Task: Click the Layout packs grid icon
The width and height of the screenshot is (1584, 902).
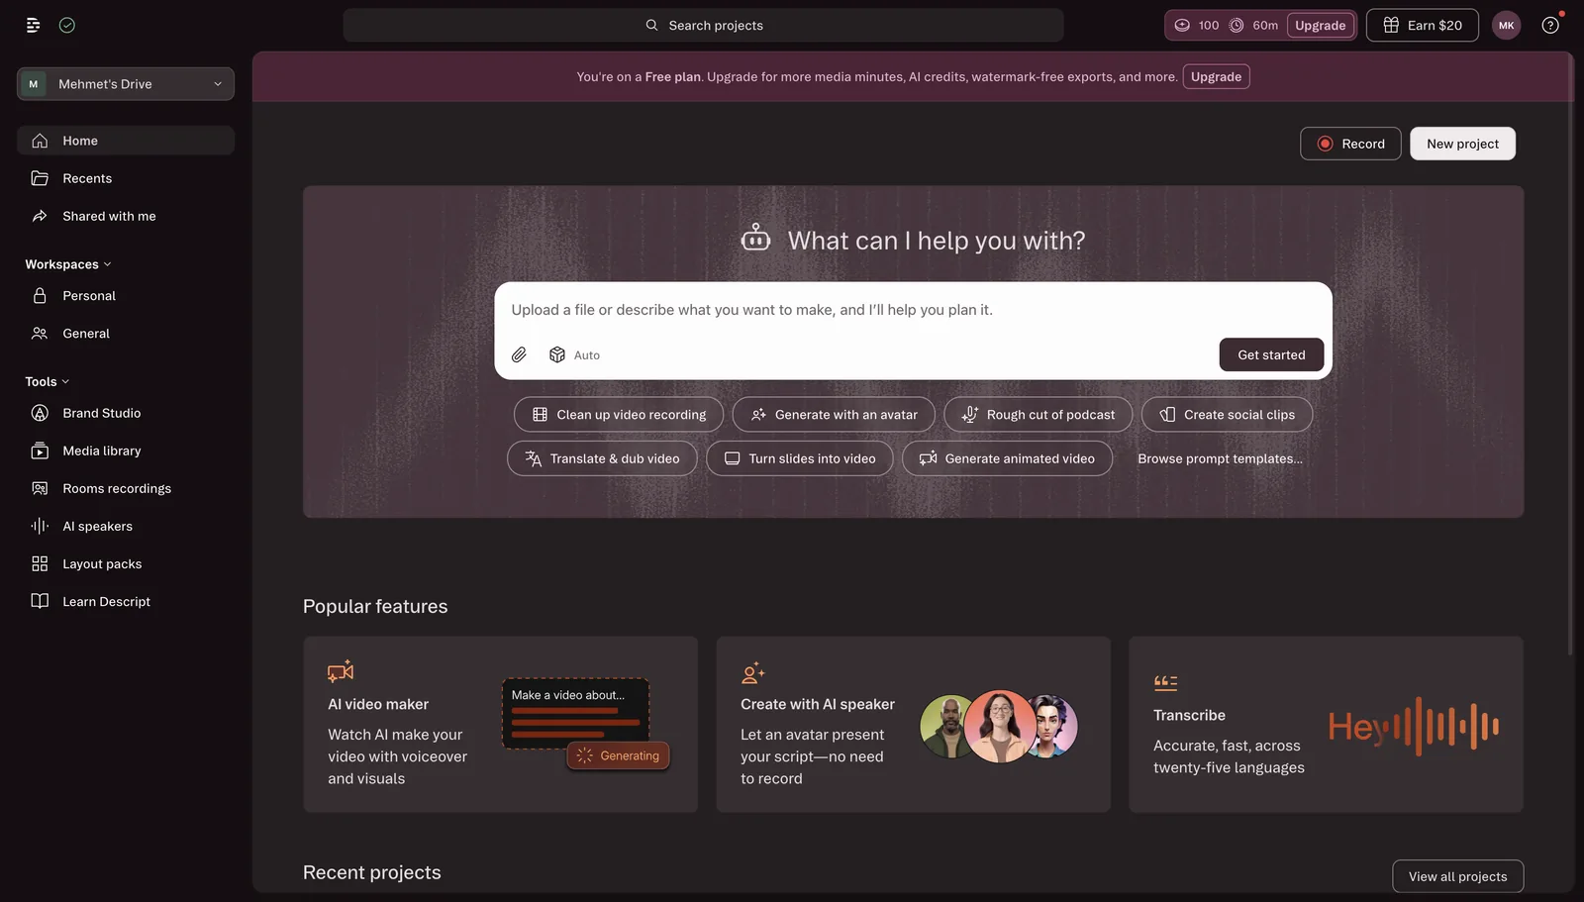Action: coord(40,563)
